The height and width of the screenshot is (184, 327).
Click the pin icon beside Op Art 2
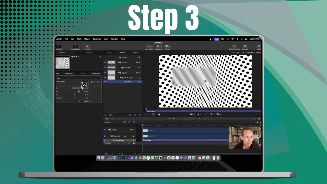tap(100, 57)
